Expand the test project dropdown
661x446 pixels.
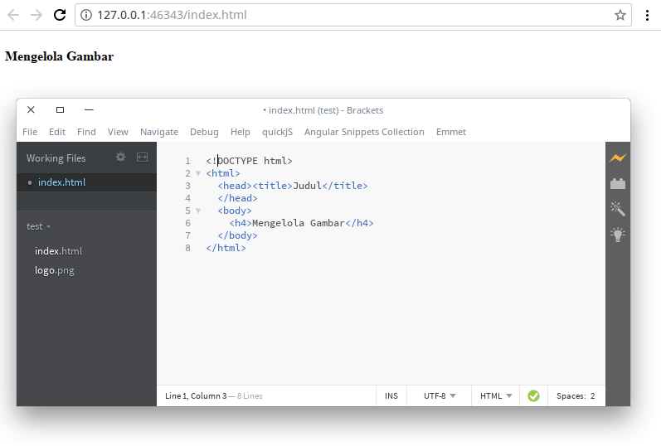pos(38,226)
